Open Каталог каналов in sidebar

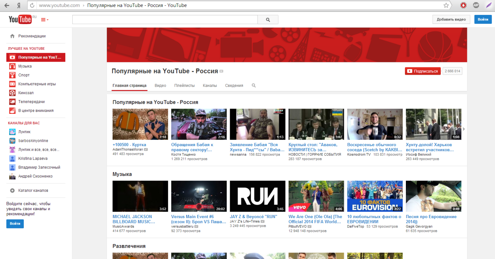tap(33, 190)
